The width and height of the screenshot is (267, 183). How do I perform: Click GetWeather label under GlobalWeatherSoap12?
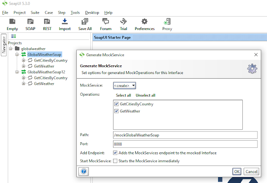coord(44,84)
